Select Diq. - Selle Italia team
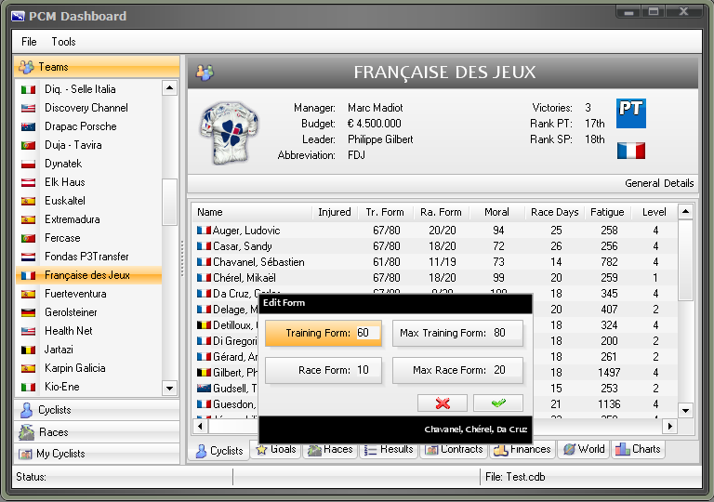The height and width of the screenshot is (502, 714). pos(89,89)
